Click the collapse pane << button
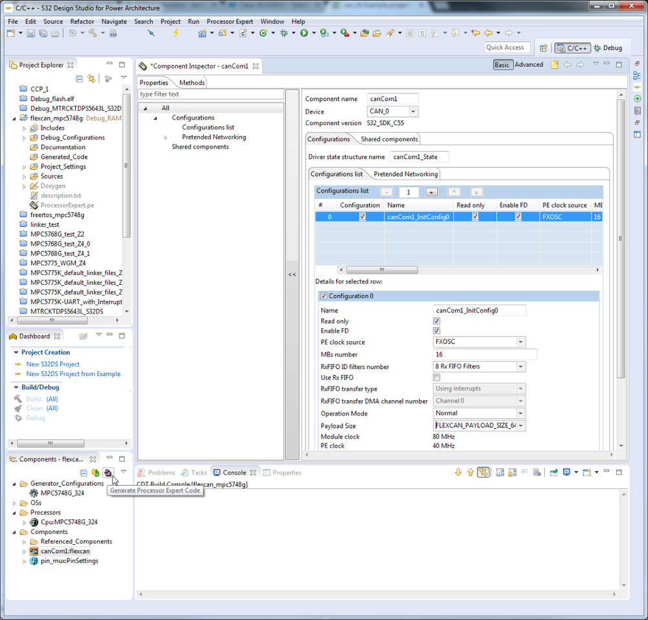This screenshot has height=620, width=648. point(292,275)
